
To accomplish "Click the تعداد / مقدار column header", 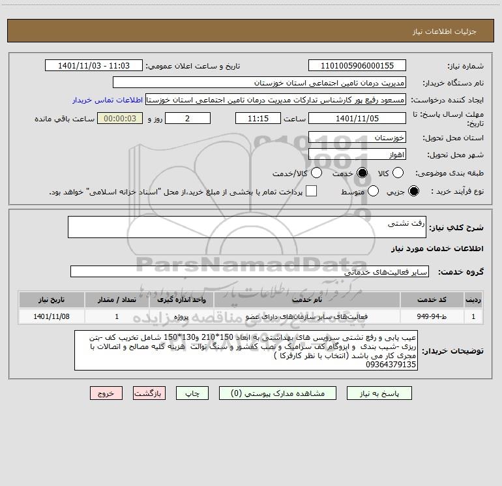I will (117, 299).
